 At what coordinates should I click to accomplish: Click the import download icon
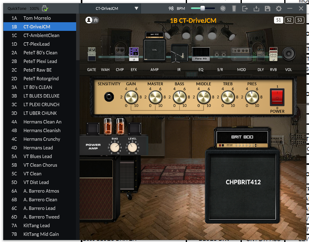256,8
